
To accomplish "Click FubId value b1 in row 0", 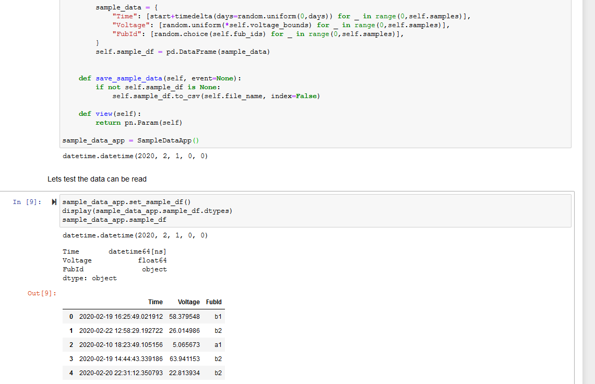I will [218, 317].
